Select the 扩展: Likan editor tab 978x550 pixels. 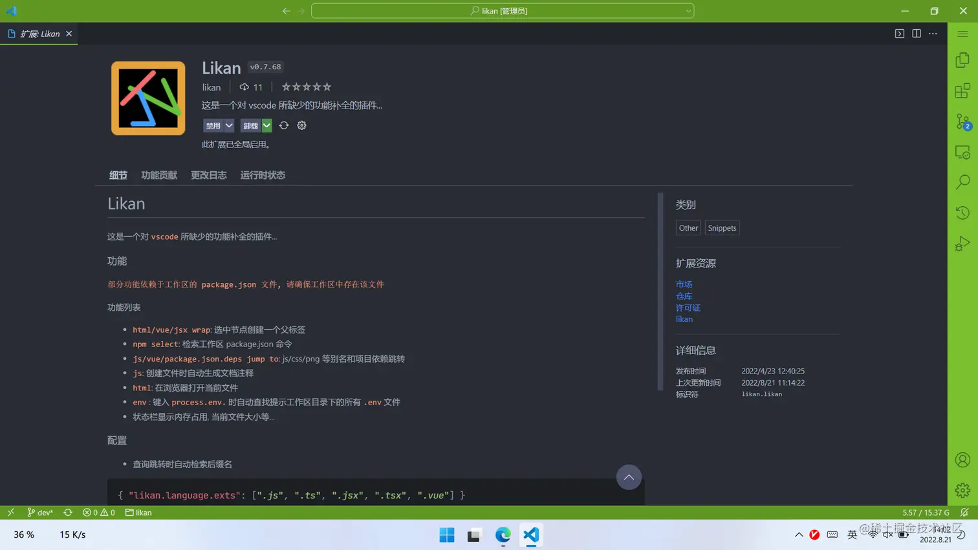point(39,34)
